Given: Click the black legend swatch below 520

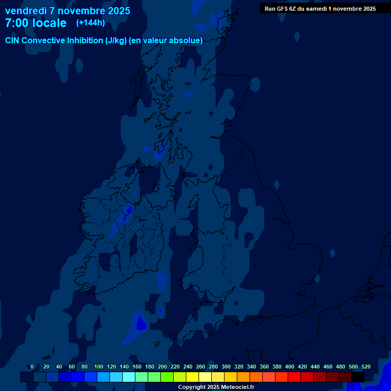Looking at the screenshot, I should click(358, 377).
